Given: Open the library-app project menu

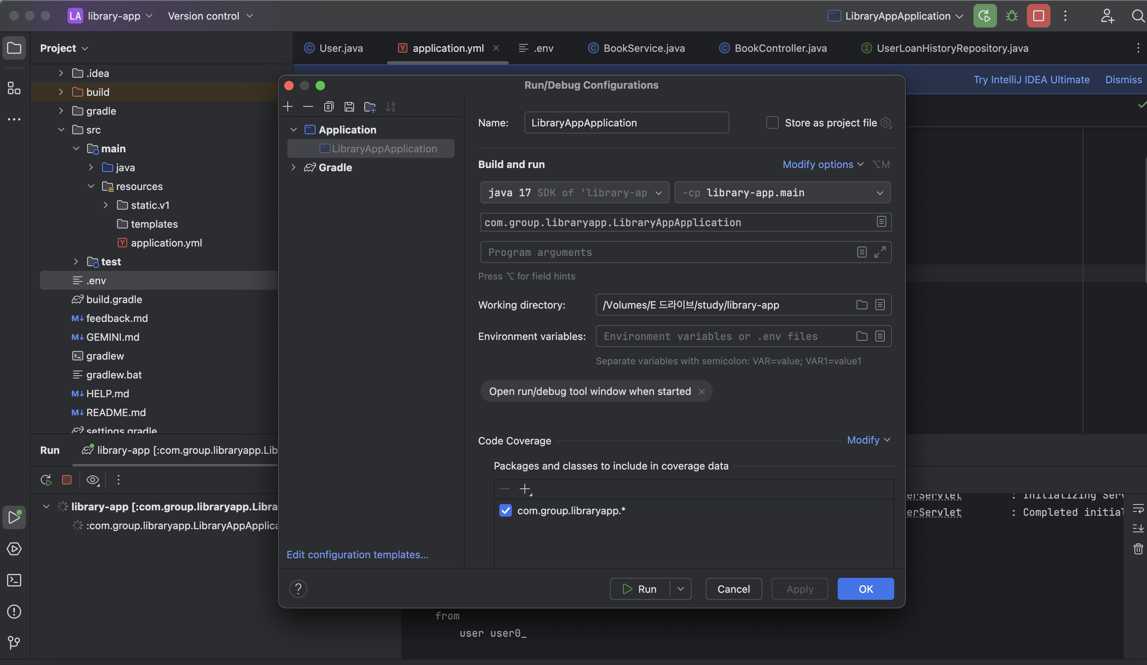Looking at the screenshot, I should click(x=110, y=16).
